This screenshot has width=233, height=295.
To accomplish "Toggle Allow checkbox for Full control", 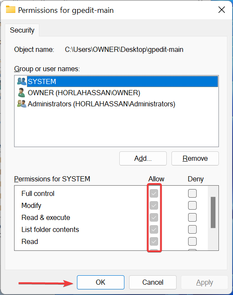I will [154, 193].
